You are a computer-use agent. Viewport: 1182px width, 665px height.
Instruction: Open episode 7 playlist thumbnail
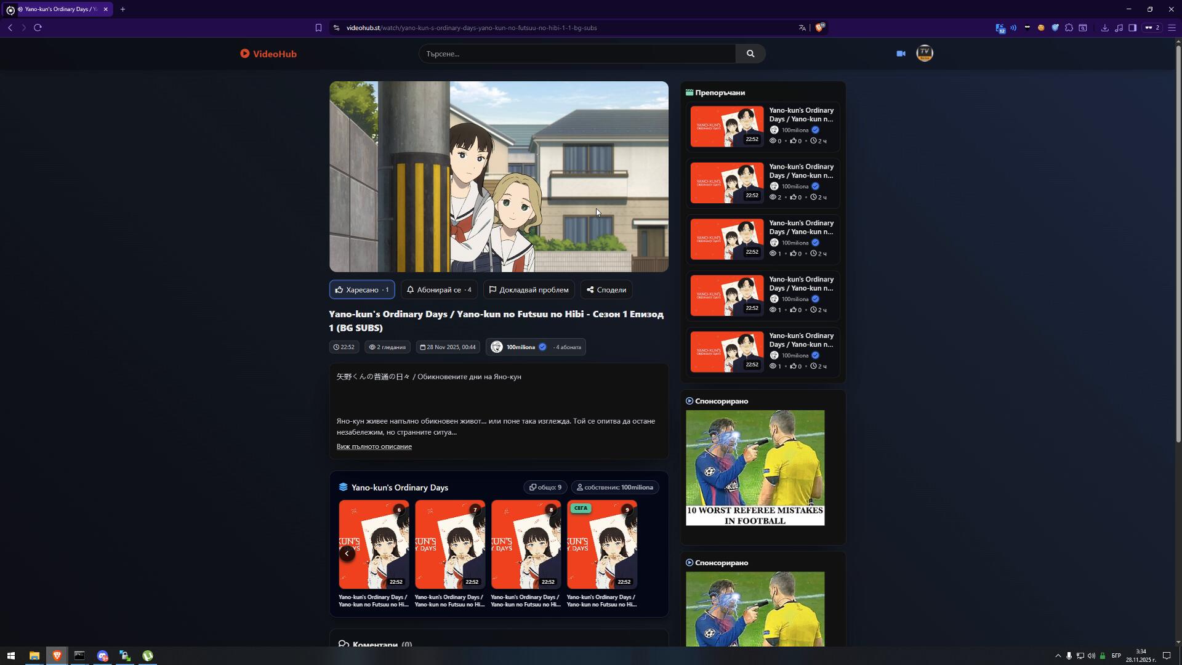[449, 545]
